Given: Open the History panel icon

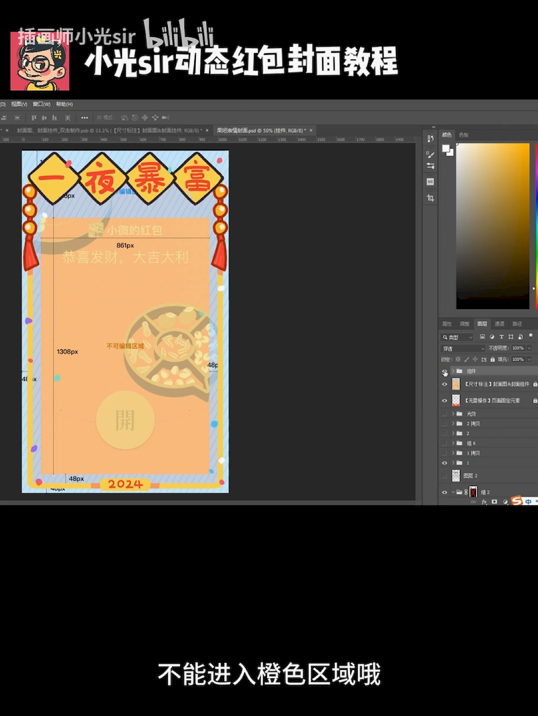Looking at the screenshot, I should (x=430, y=139).
